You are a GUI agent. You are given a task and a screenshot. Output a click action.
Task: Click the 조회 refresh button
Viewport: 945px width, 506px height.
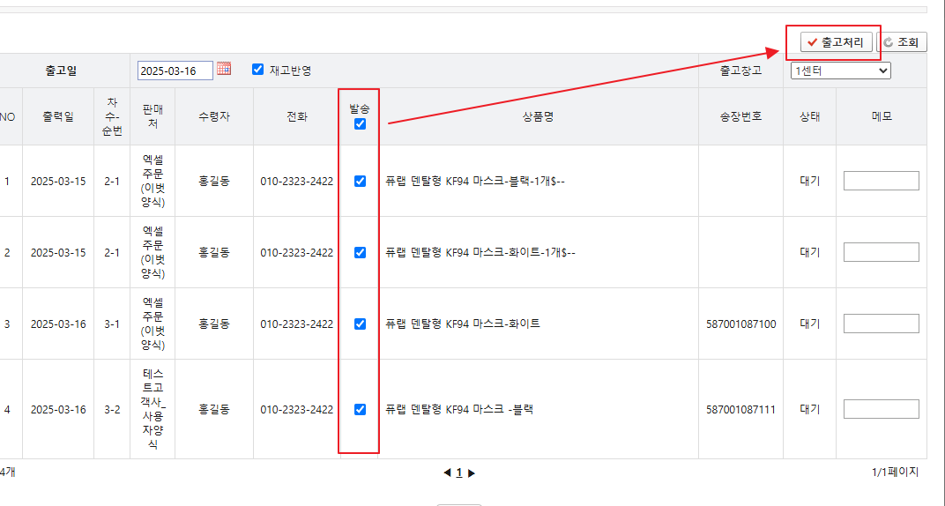[x=902, y=42]
